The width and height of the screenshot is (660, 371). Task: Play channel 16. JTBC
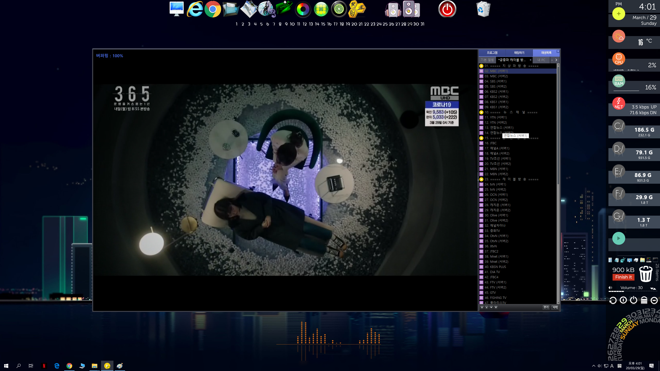[518, 143]
